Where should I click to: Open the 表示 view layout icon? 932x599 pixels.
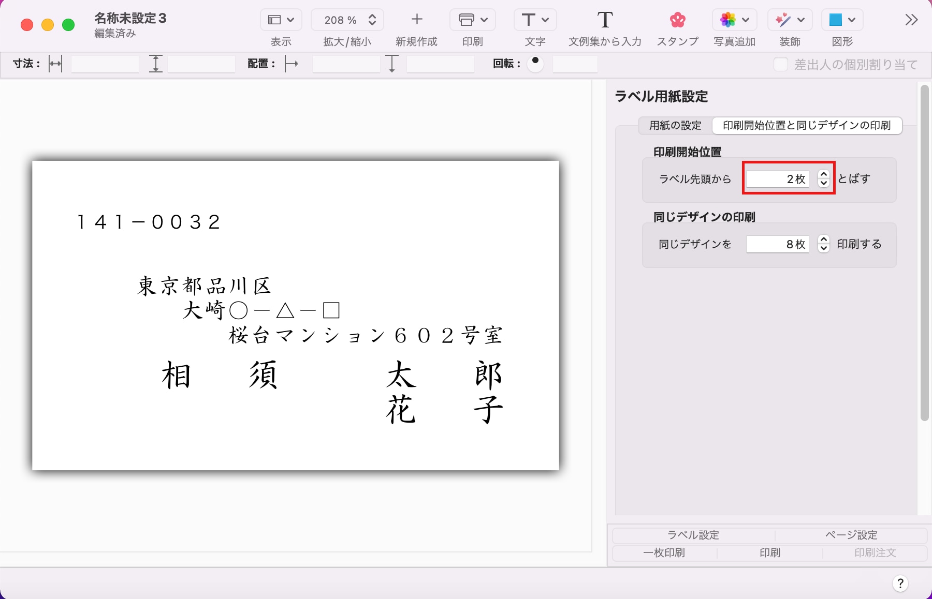tap(274, 20)
